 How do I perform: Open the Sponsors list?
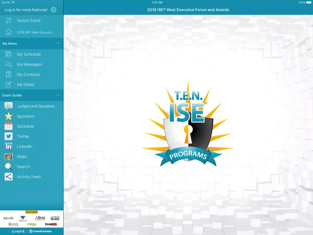pyautogui.click(x=32, y=116)
